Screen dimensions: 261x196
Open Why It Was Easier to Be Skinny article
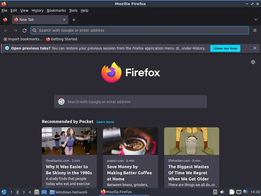coord(69,170)
